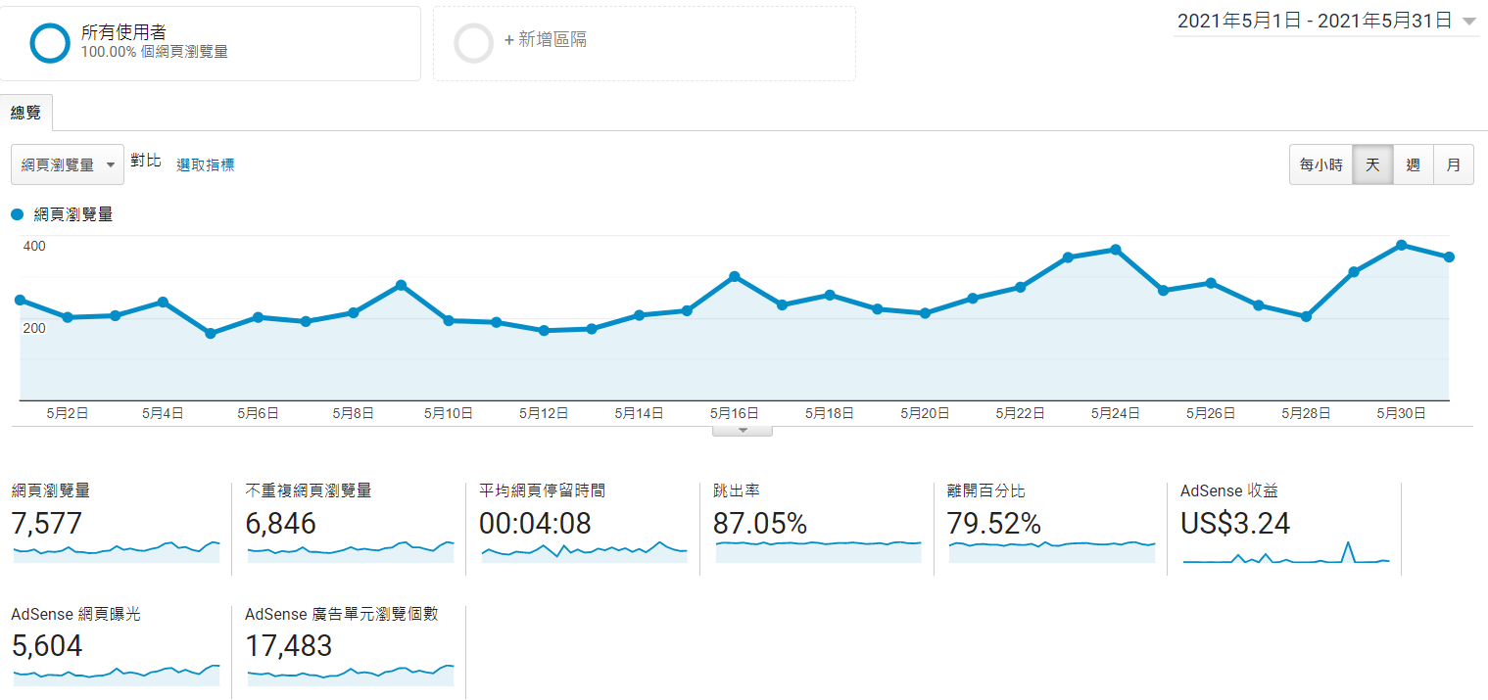Image resolution: width=1488 pixels, height=700 pixels.
Task: Switch to the 總覽 tab
Action: [x=26, y=113]
